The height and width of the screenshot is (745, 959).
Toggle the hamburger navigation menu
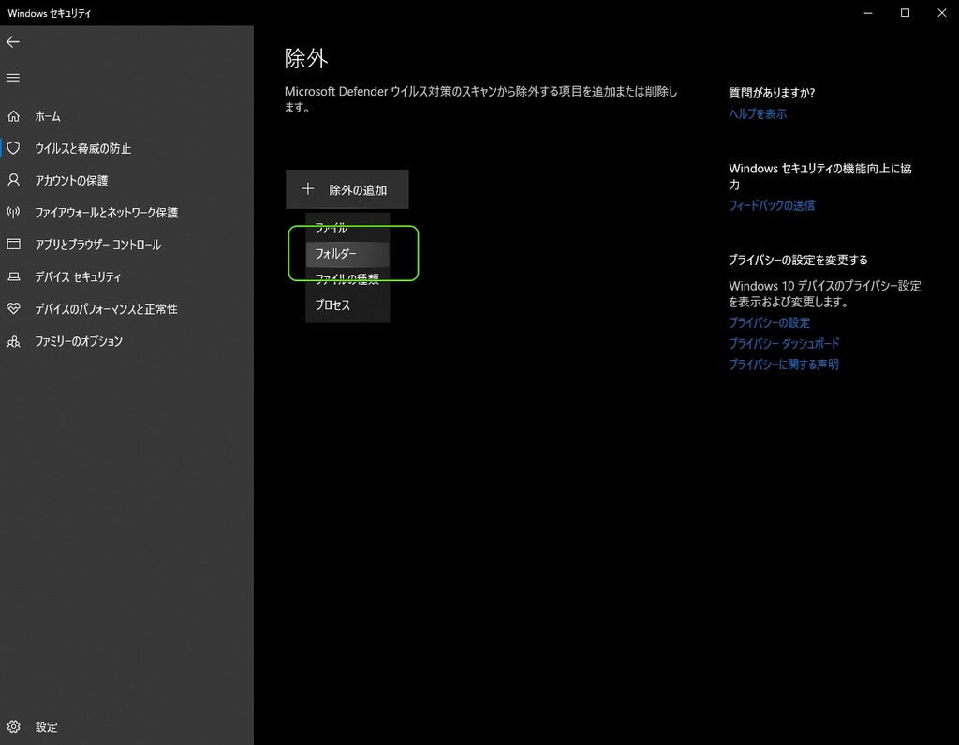click(13, 78)
